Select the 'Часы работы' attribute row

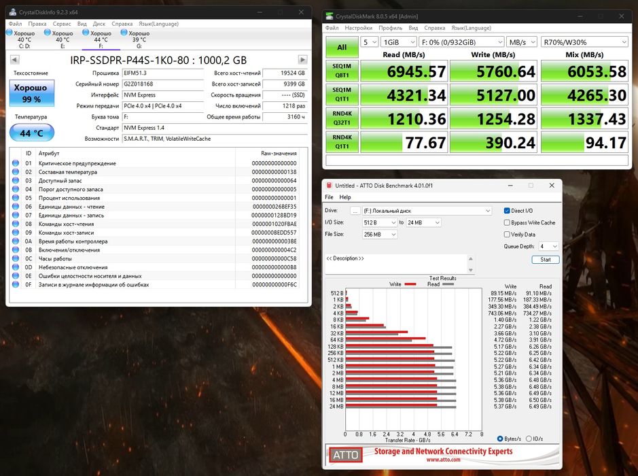pos(155,258)
